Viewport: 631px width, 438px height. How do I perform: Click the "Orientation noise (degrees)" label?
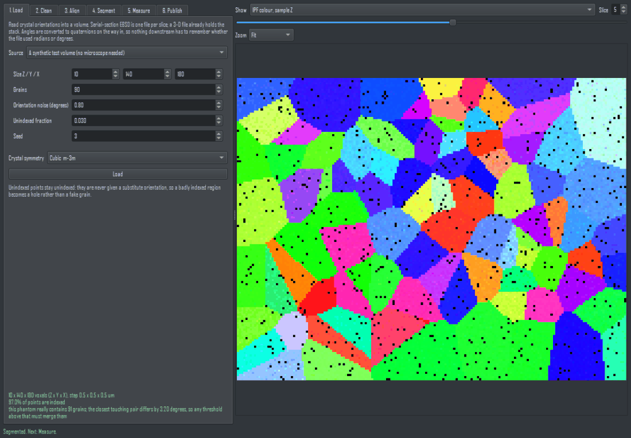point(41,105)
